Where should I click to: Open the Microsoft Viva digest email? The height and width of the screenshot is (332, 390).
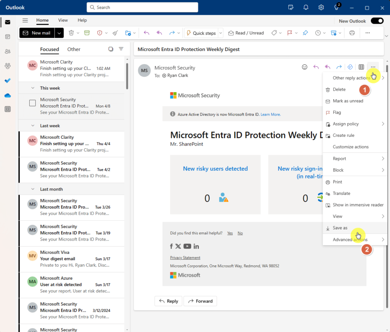(x=72, y=259)
